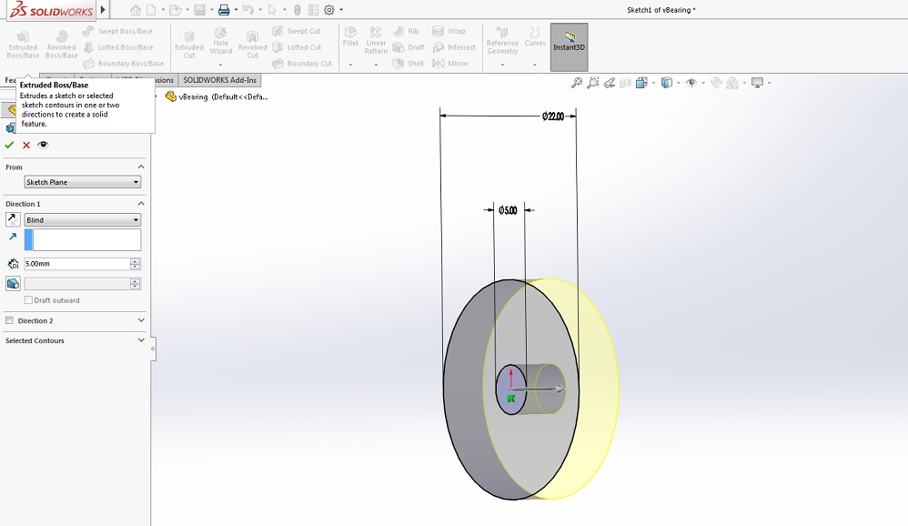
Task: Collapse the Direction 1 section
Action: point(141,204)
